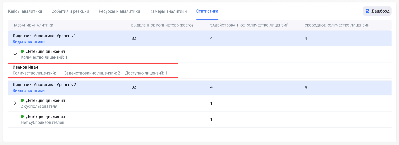Click the Задействованное количество лицензий column header

[249, 25]
